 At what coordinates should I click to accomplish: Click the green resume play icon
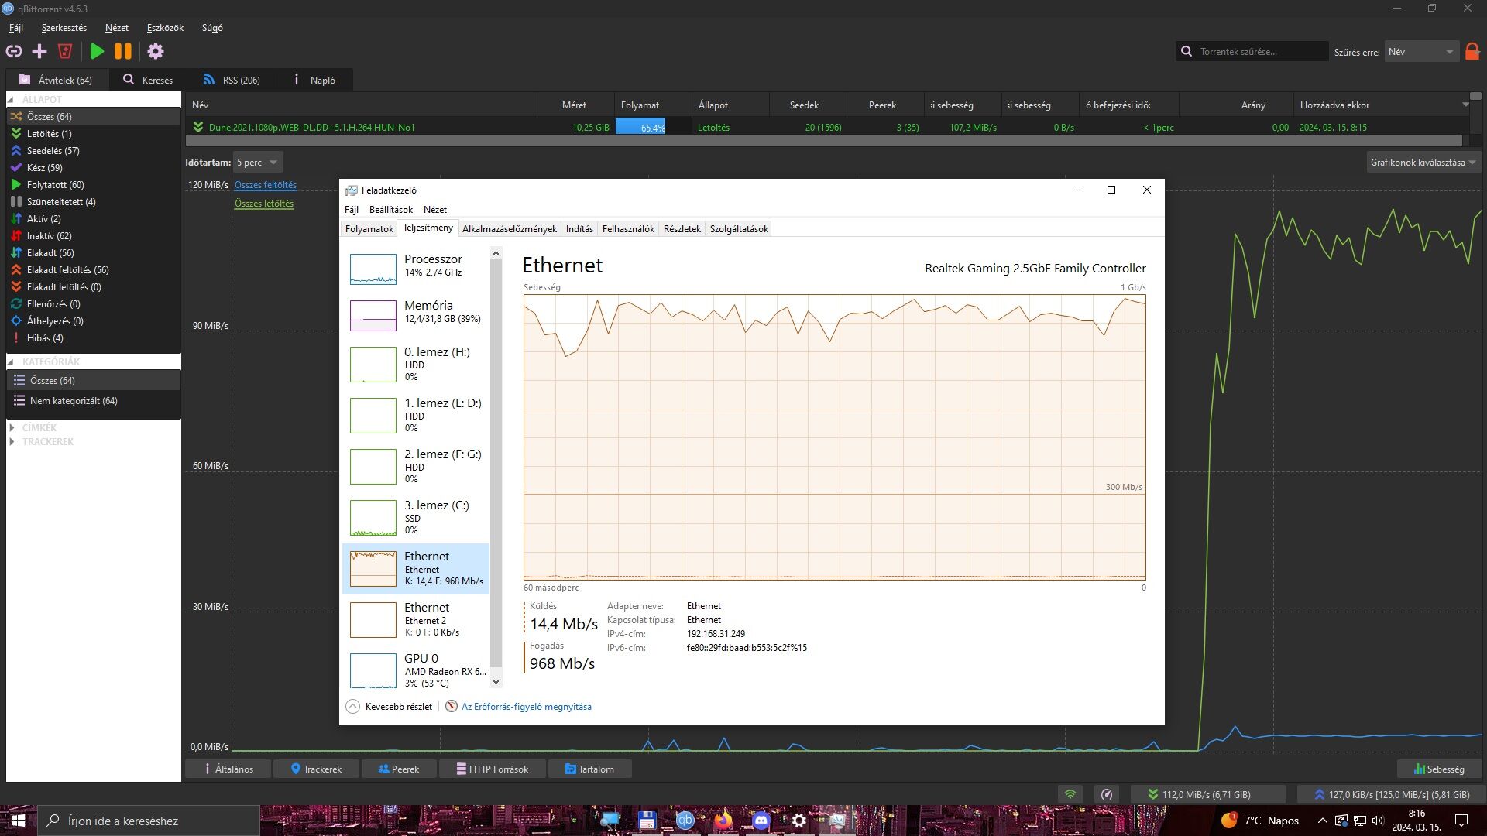click(97, 52)
